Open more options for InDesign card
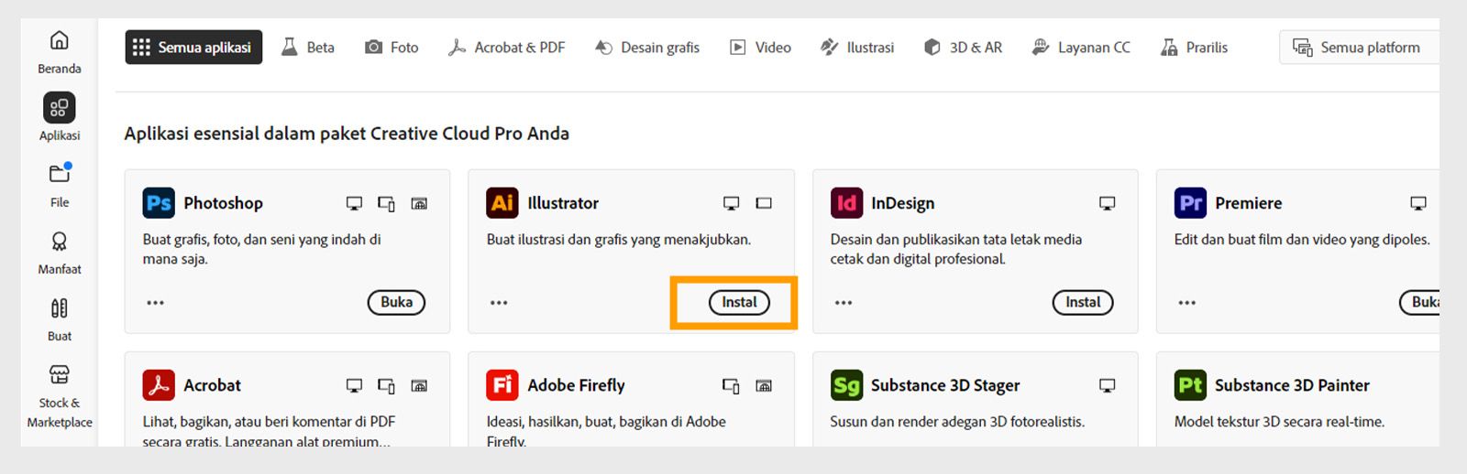The image size is (1467, 474). pos(844,303)
